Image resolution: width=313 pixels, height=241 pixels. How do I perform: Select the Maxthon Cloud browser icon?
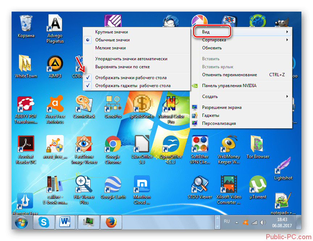pyautogui.click(x=142, y=190)
